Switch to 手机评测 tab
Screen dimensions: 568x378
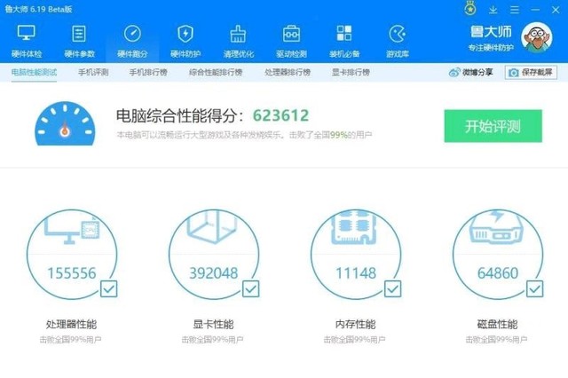[93, 73]
